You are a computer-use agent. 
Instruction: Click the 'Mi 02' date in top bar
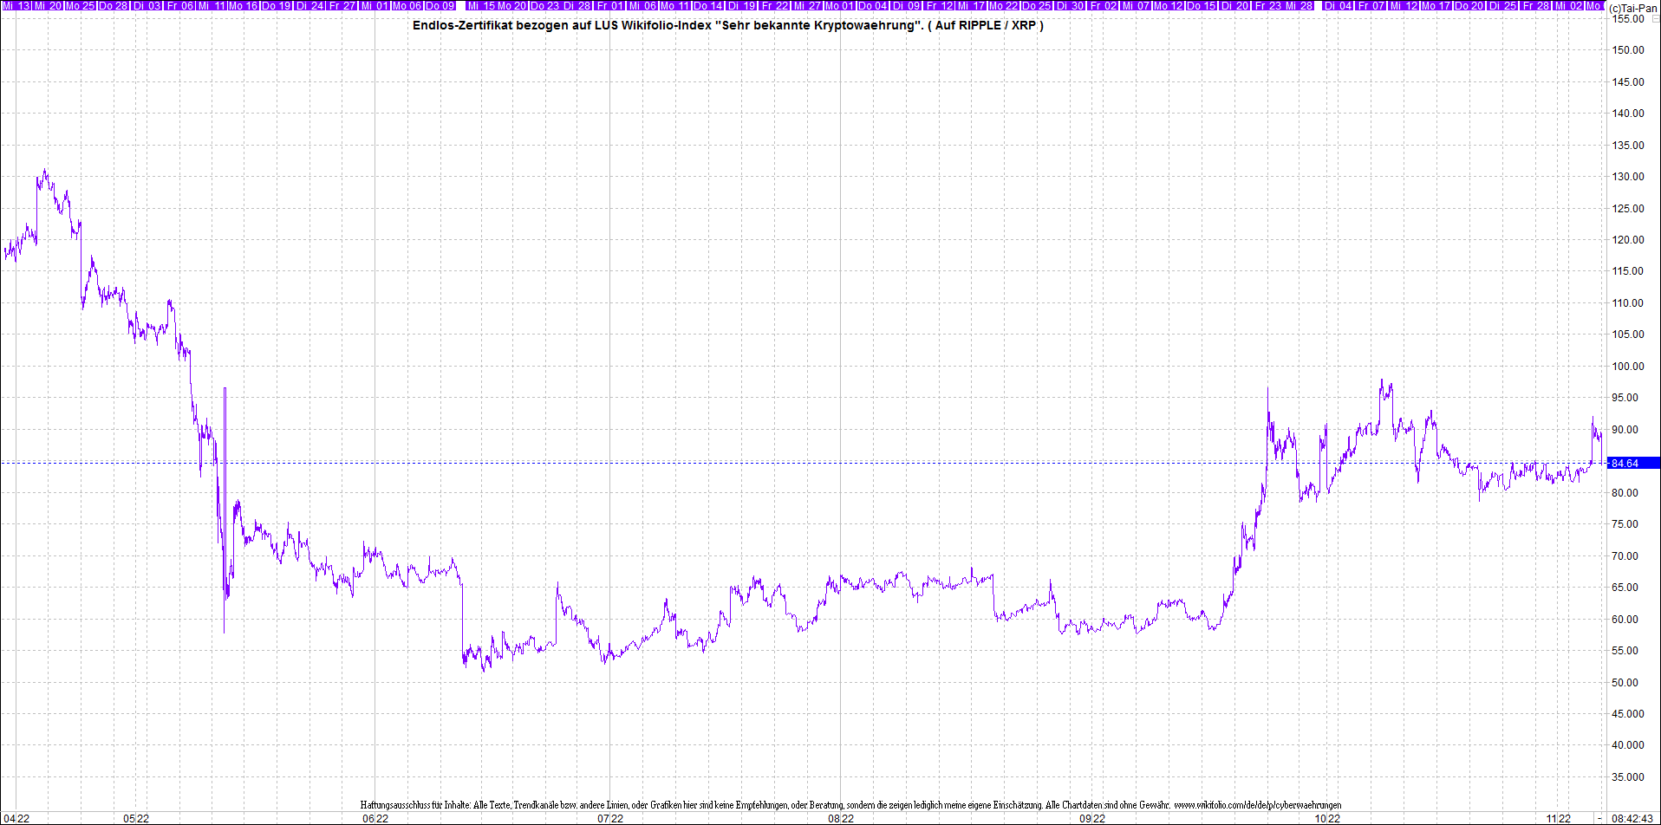coord(1569,6)
